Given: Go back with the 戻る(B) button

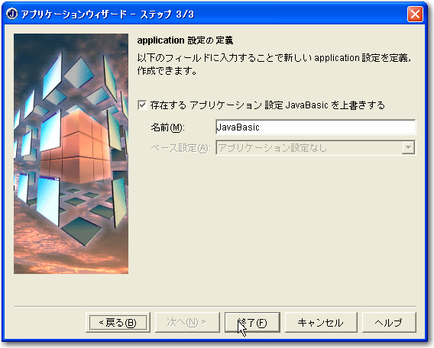Looking at the screenshot, I should click(118, 322).
